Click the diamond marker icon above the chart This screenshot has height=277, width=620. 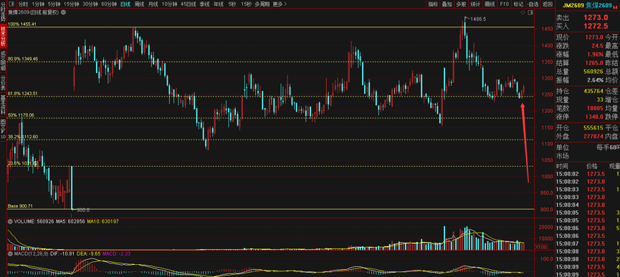click(523, 12)
